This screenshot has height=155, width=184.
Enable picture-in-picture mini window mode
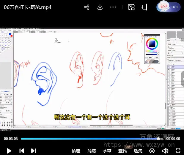131,7
